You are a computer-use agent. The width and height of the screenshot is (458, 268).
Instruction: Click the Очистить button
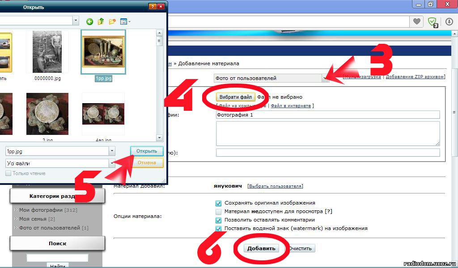click(301, 248)
